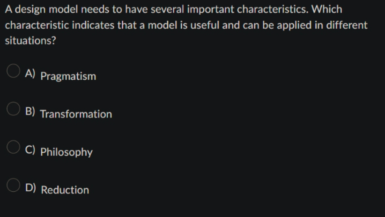Click the word 'important' in the question
This screenshot has width=385, height=217.
point(210,10)
